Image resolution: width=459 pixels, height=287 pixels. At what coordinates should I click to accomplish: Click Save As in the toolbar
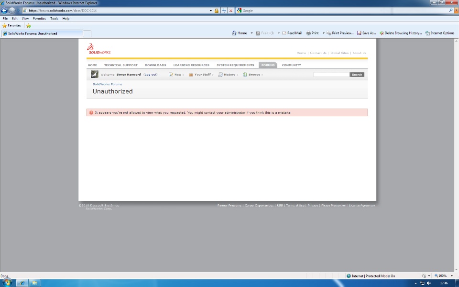(366, 33)
